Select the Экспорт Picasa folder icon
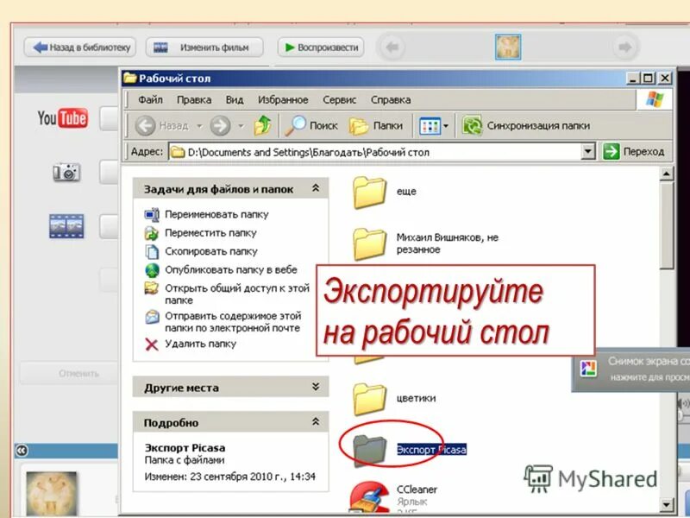 click(x=370, y=450)
